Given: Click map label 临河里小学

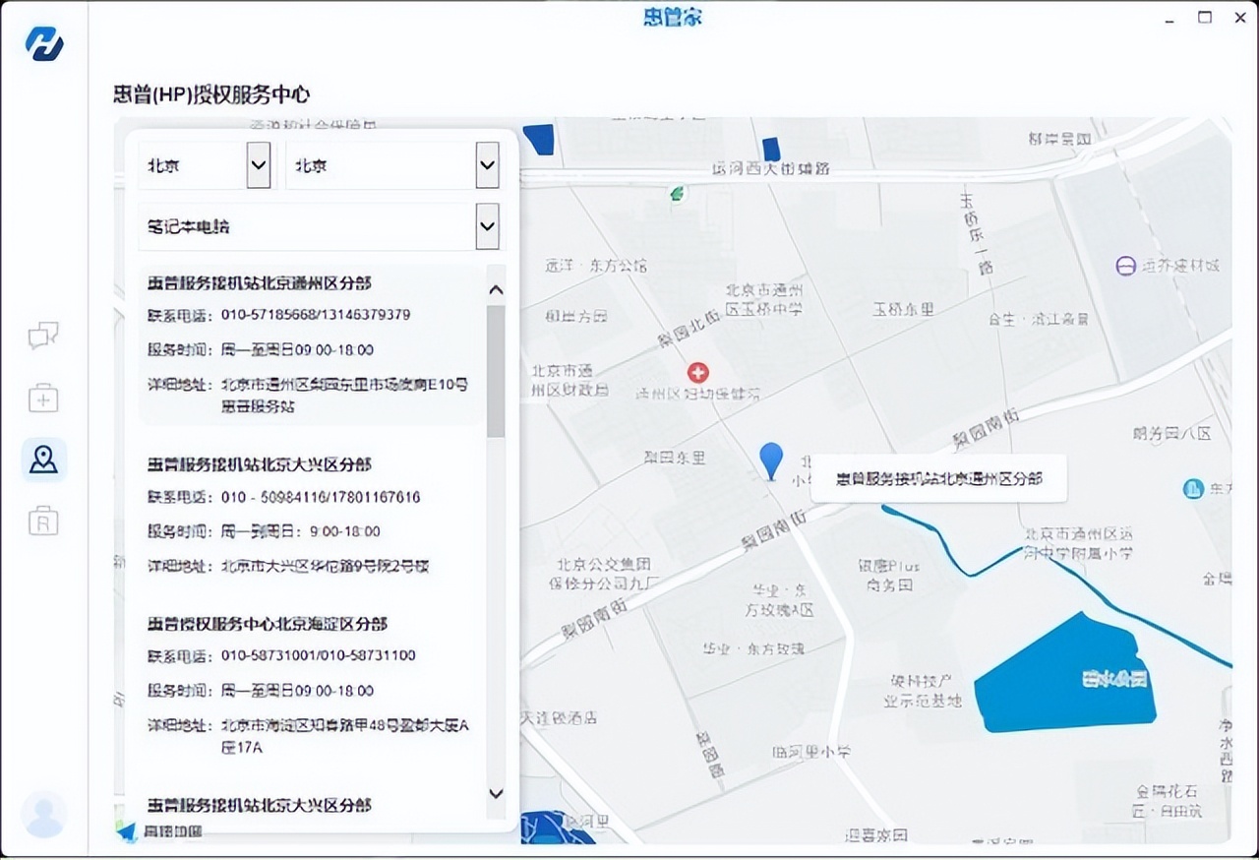Looking at the screenshot, I should (x=810, y=751).
